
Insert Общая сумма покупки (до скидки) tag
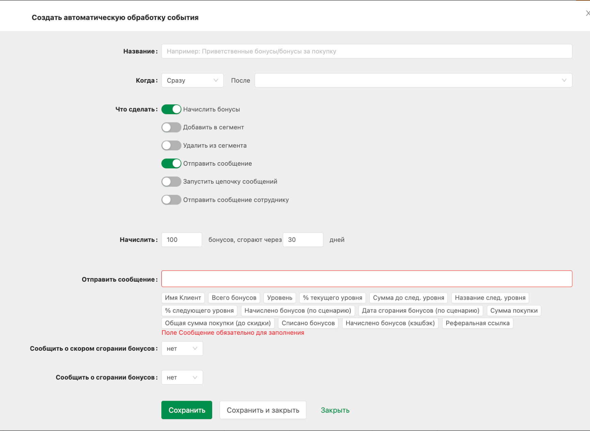pos(218,323)
